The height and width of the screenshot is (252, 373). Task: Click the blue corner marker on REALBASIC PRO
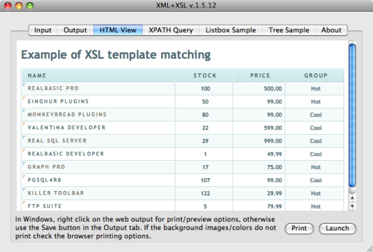23,85
